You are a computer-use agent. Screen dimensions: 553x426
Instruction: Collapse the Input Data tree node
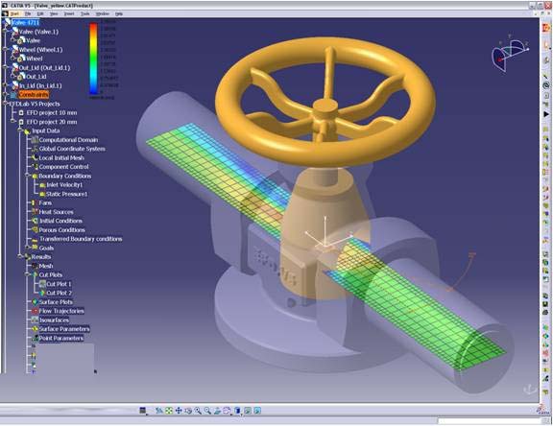point(20,130)
